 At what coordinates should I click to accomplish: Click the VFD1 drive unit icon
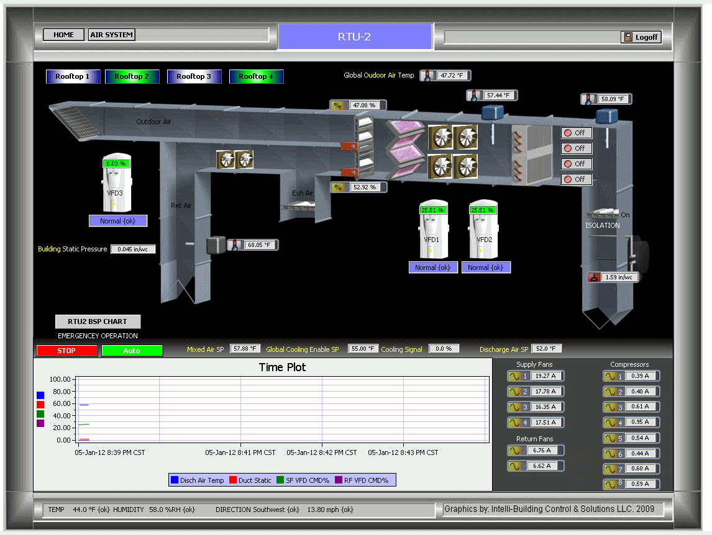pyautogui.click(x=433, y=230)
